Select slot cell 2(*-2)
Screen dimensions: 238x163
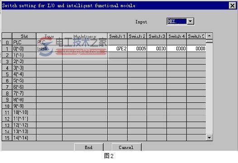[24, 62]
